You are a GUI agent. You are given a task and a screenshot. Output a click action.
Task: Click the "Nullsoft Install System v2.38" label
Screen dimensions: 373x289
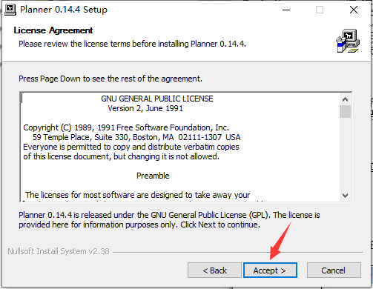tap(59, 251)
